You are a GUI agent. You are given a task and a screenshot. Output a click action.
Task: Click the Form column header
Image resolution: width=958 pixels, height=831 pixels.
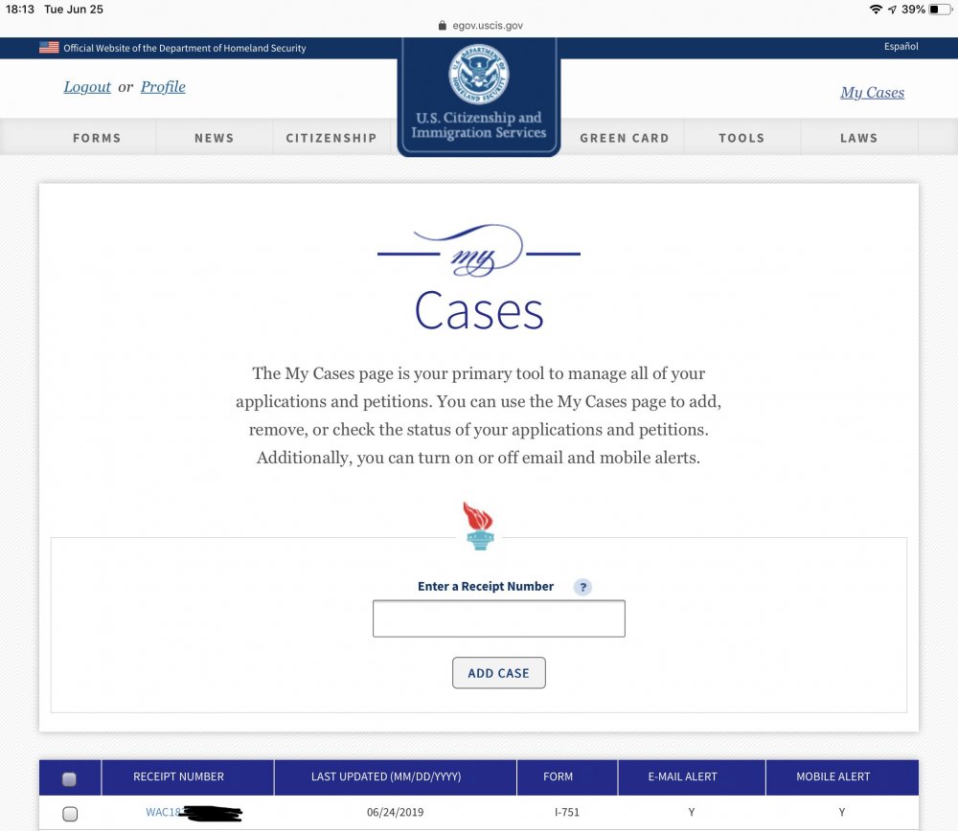[558, 776]
